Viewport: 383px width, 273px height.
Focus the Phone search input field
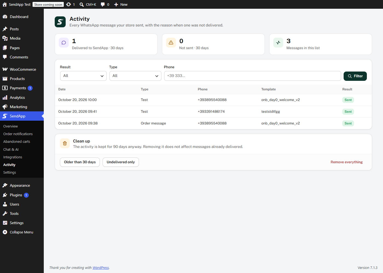click(x=253, y=76)
